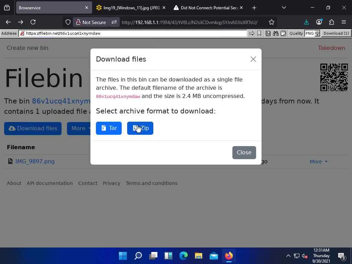
Task: Open the Contact footer link
Action: coord(88,183)
